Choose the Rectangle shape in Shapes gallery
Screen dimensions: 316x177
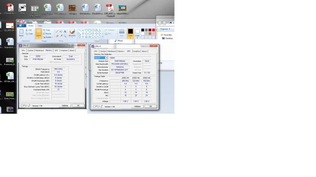click(89, 30)
